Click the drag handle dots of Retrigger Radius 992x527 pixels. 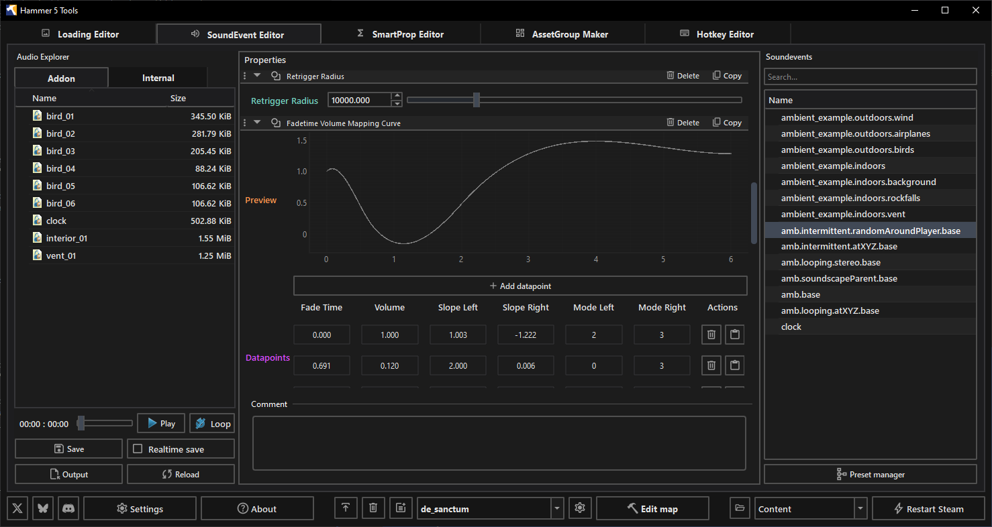[x=244, y=76]
